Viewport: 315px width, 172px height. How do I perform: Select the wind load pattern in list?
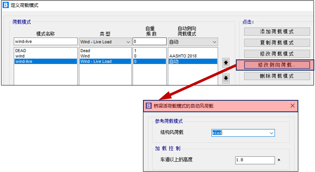pos(46,56)
